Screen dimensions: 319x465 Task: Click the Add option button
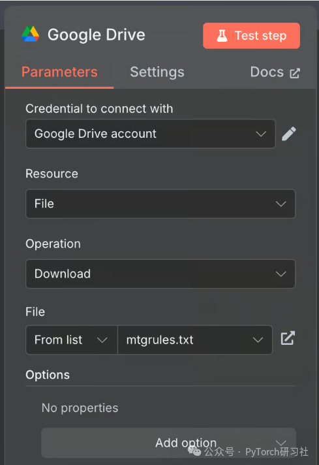point(168,443)
